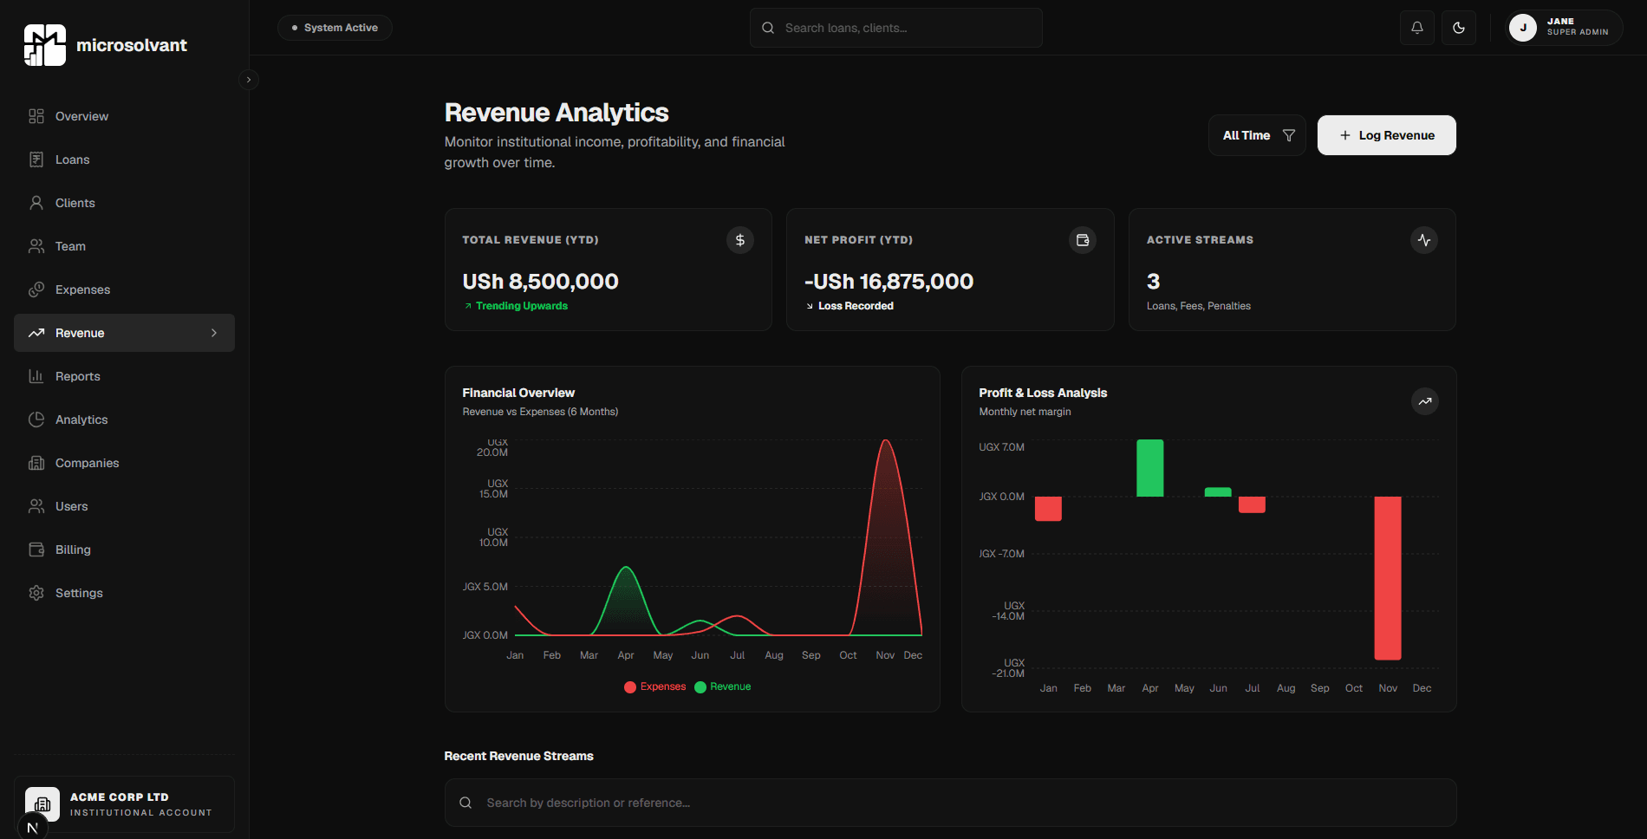Click the Expenses coins icon

36,289
